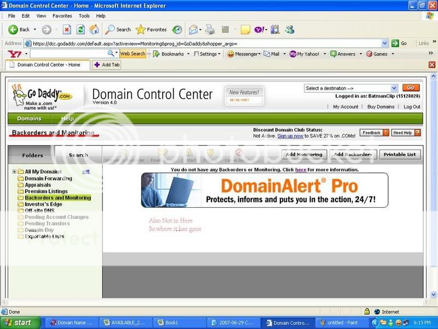Click the yellow note icon in toolbar
This screenshot has height=329, width=438.
245,30
